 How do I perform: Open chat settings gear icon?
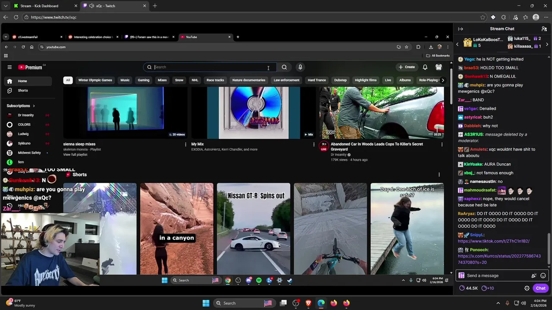[x=527, y=288]
